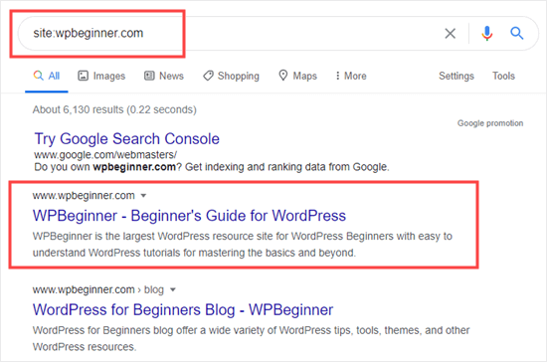Screen dimensions: 547x362
Task: Open search Settings
Action: click(x=456, y=76)
